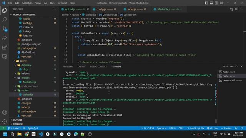Viewport: 246px width, 138px height.
Task: Open the Explorer view in activity bar
Action: tap(5, 10)
